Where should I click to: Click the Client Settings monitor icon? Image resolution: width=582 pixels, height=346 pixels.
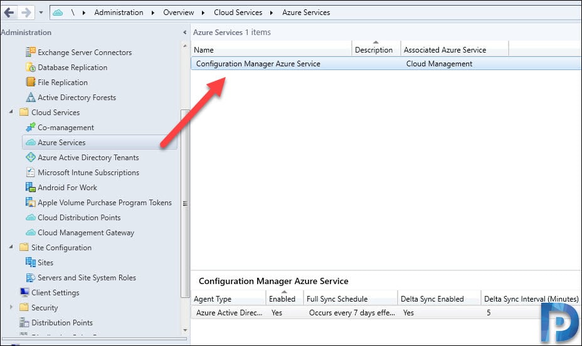(x=24, y=292)
